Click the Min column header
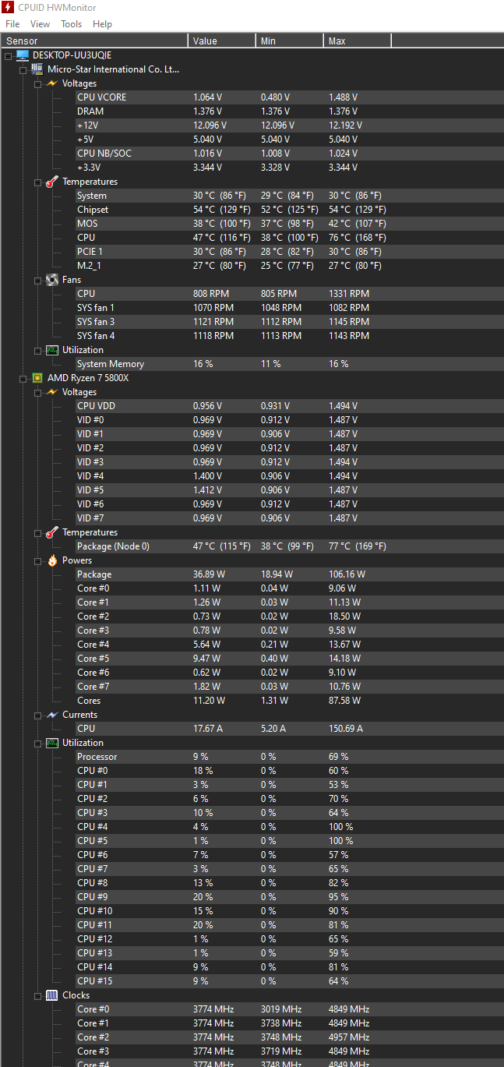 (290, 41)
